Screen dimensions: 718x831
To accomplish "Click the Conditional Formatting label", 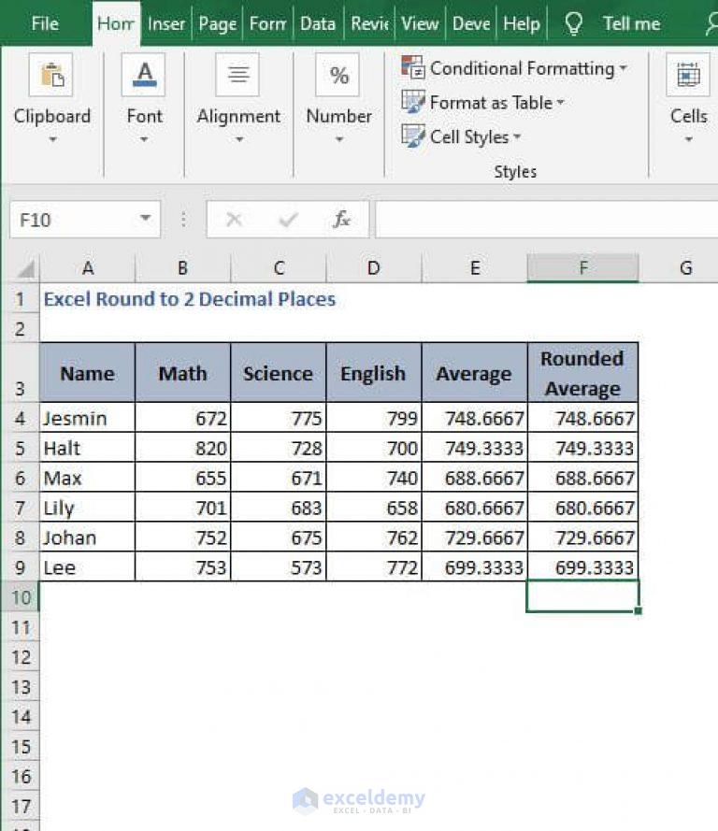I will click(522, 68).
